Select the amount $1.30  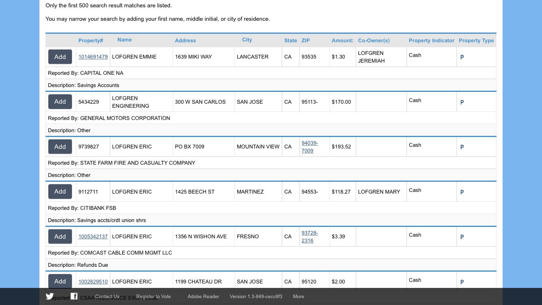tap(338, 57)
